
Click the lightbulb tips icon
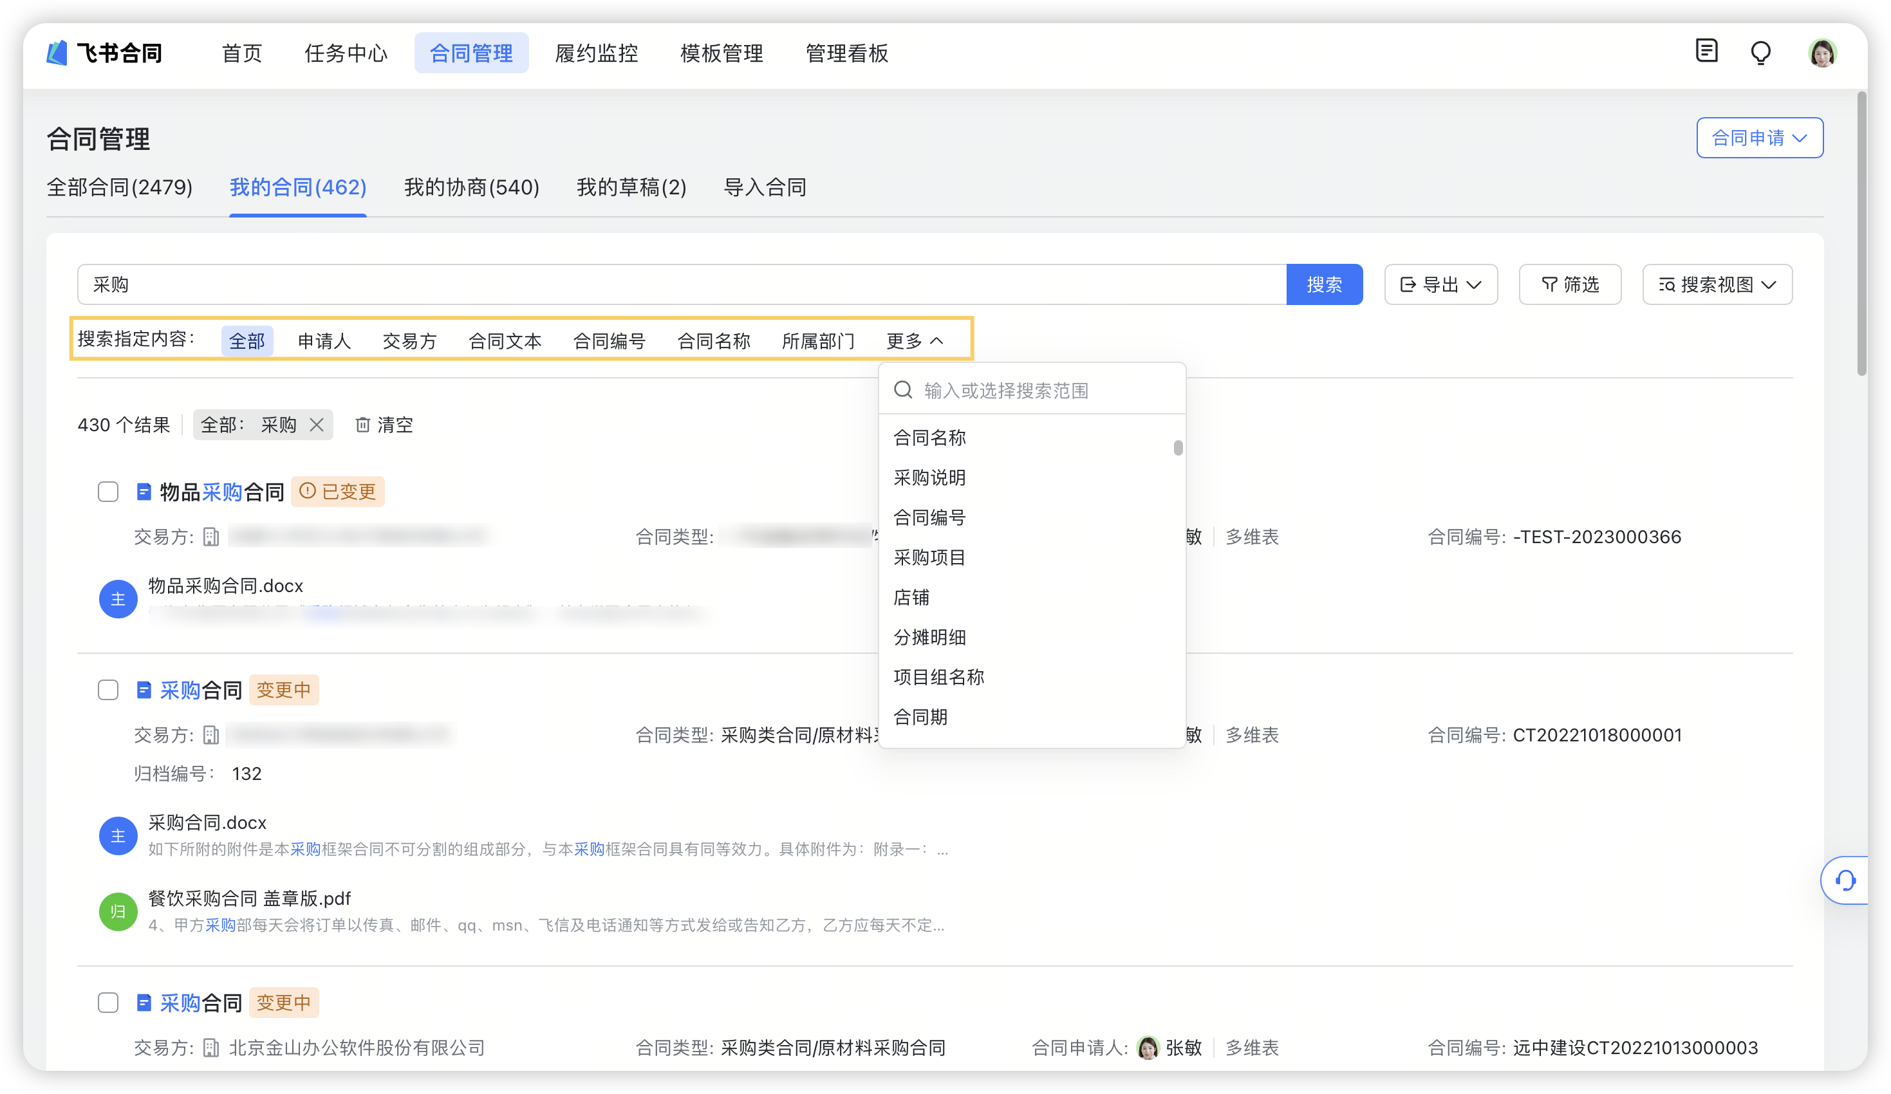1760,53
